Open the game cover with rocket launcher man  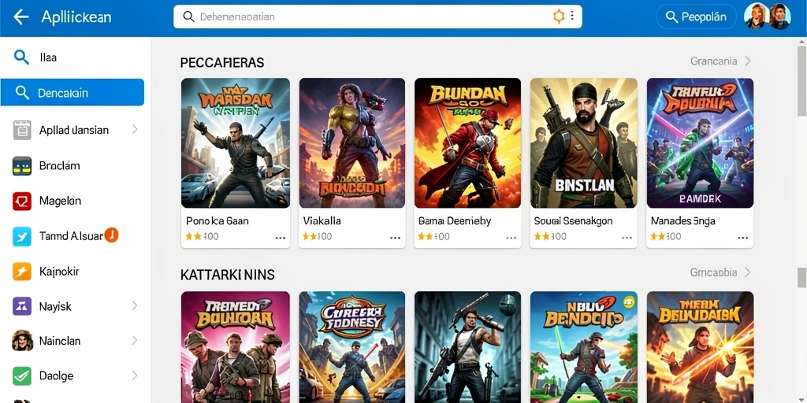tap(468, 347)
